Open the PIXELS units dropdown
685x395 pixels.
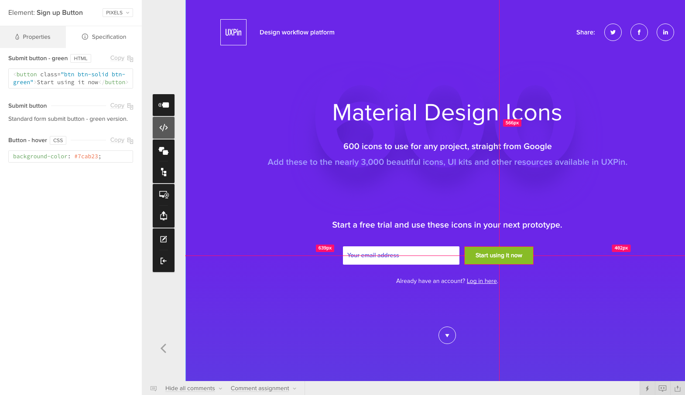click(118, 13)
